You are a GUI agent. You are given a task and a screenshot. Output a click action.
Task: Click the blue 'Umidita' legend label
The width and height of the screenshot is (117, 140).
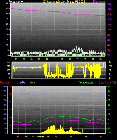(x=21, y=82)
